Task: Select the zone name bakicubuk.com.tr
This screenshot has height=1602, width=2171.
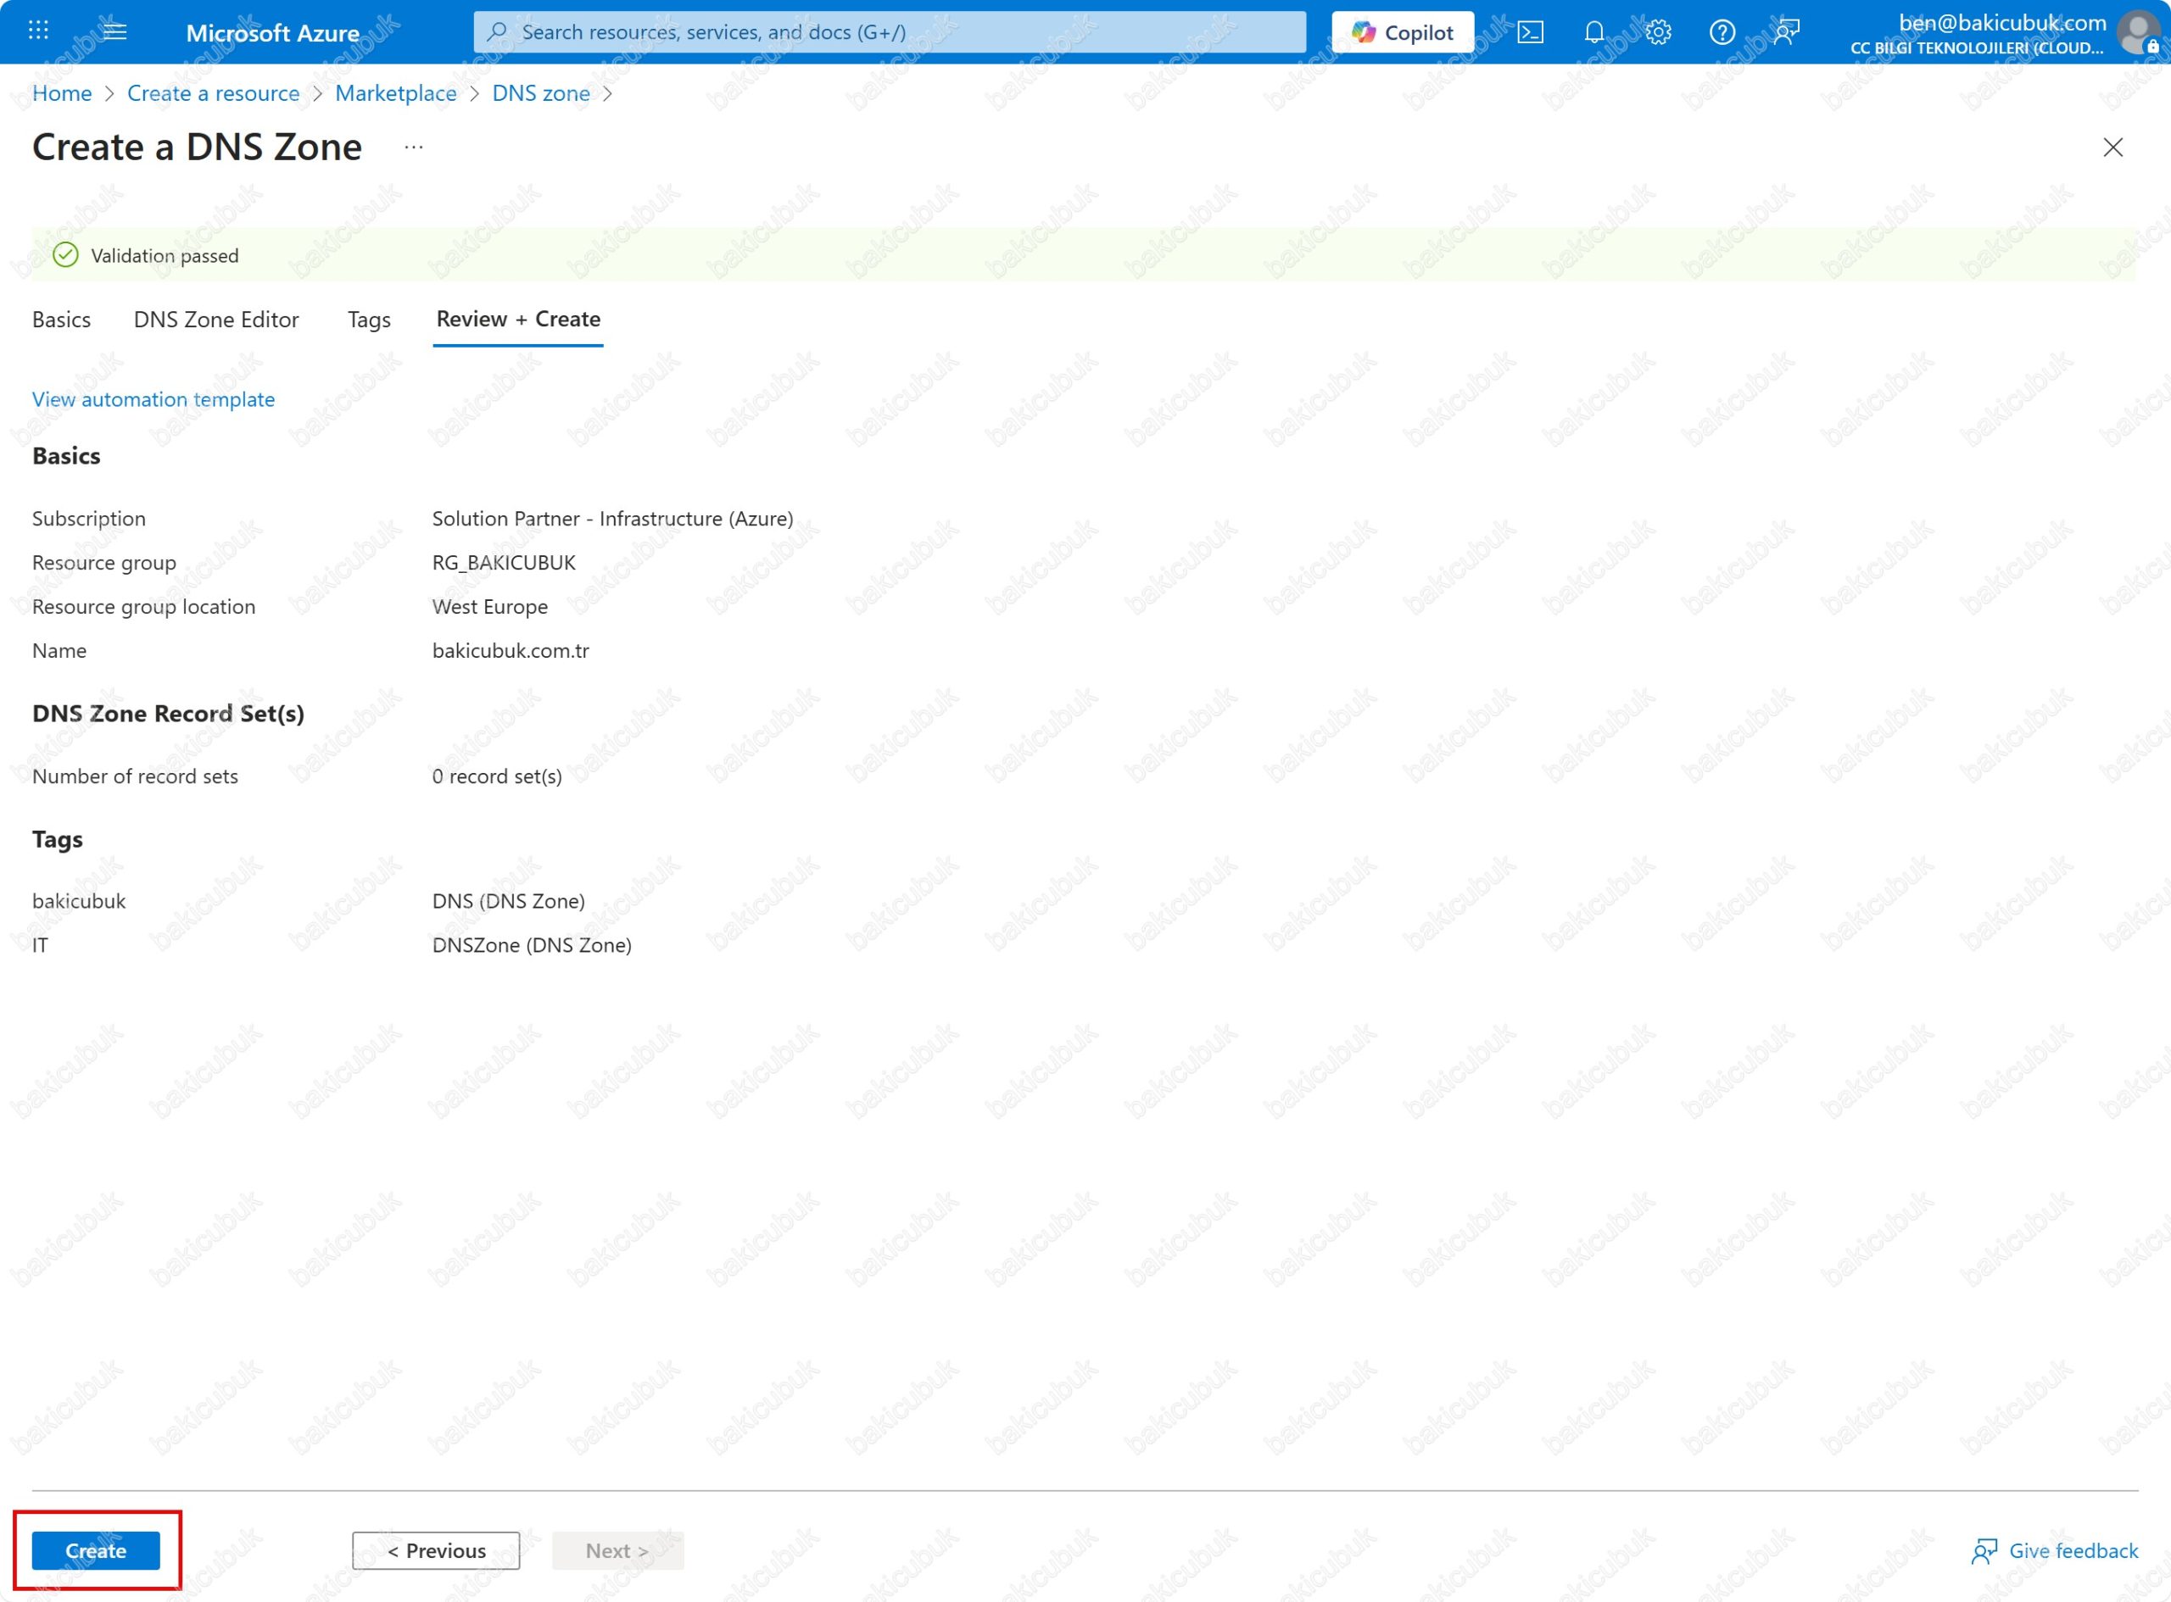Action: 511,650
